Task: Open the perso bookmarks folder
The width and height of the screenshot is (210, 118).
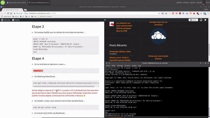Action: [x=15, y=16]
